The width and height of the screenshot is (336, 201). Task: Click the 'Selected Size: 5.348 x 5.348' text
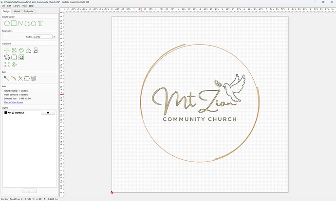pyautogui.click(x=18, y=99)
